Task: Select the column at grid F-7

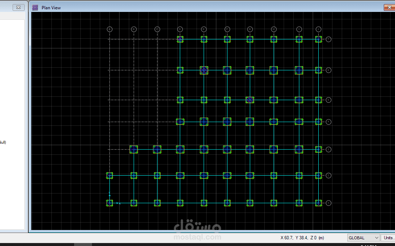Action: [227, 39]
